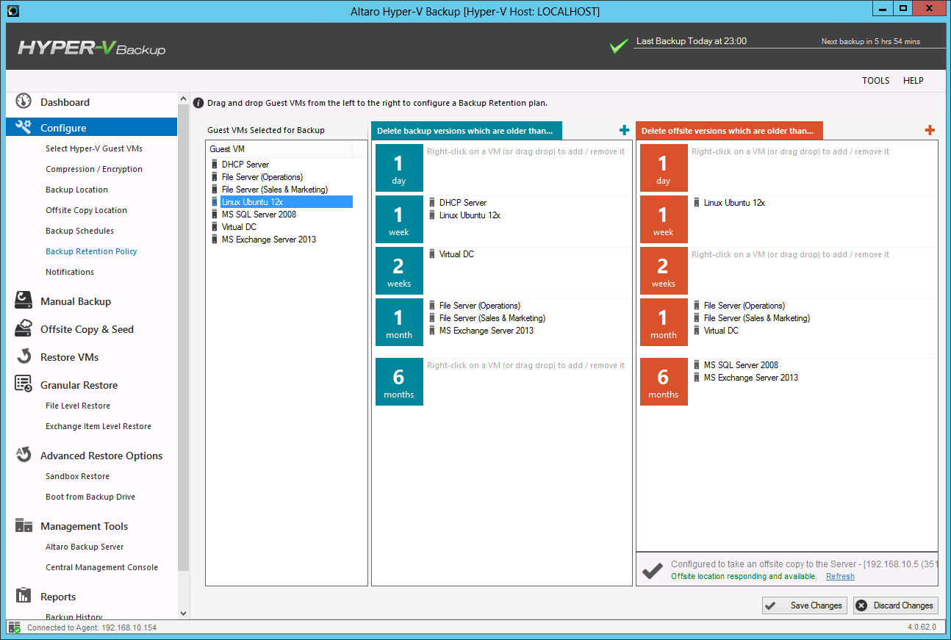The width and height of the screenshot is (951, 640).
Task: Click the Save Changes button
Action: click(x=804, y=605)
